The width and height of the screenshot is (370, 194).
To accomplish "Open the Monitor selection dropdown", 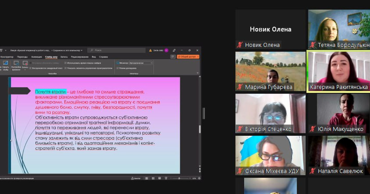I will click(141, 63).
